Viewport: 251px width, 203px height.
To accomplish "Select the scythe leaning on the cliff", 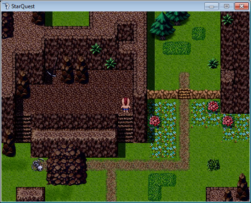I will pos(52,67).
